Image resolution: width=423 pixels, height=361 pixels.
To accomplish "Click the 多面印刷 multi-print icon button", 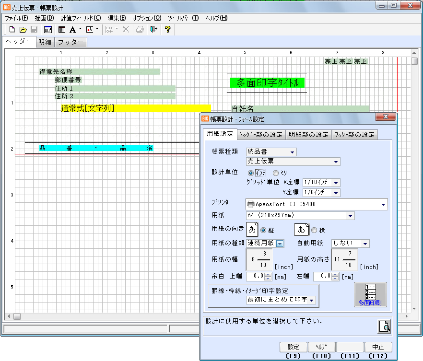I will click(x=370, y=294).
